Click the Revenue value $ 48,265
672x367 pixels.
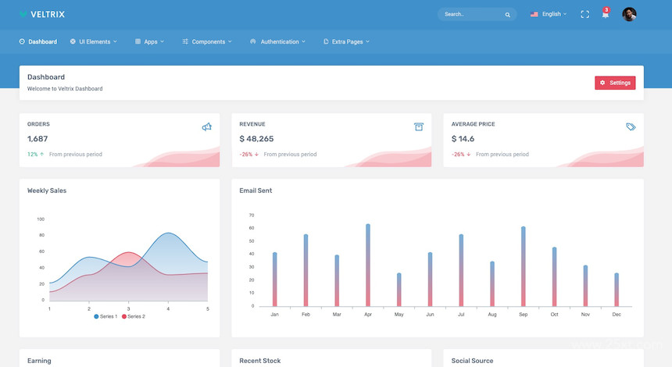(256, 139)
